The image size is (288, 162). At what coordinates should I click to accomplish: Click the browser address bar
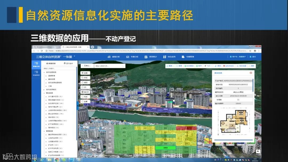(x=146, y=51)
